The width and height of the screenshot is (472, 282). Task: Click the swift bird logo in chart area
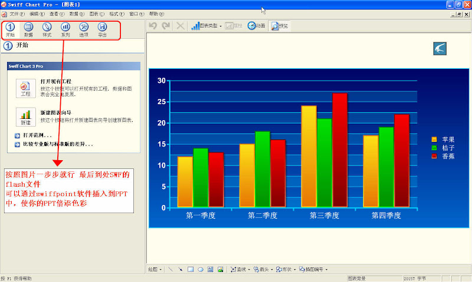(440, 49)
